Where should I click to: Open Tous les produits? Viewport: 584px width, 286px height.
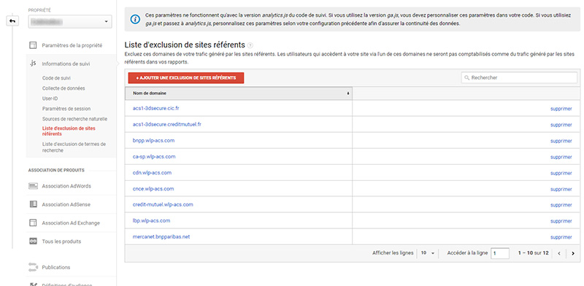[61, 241]
